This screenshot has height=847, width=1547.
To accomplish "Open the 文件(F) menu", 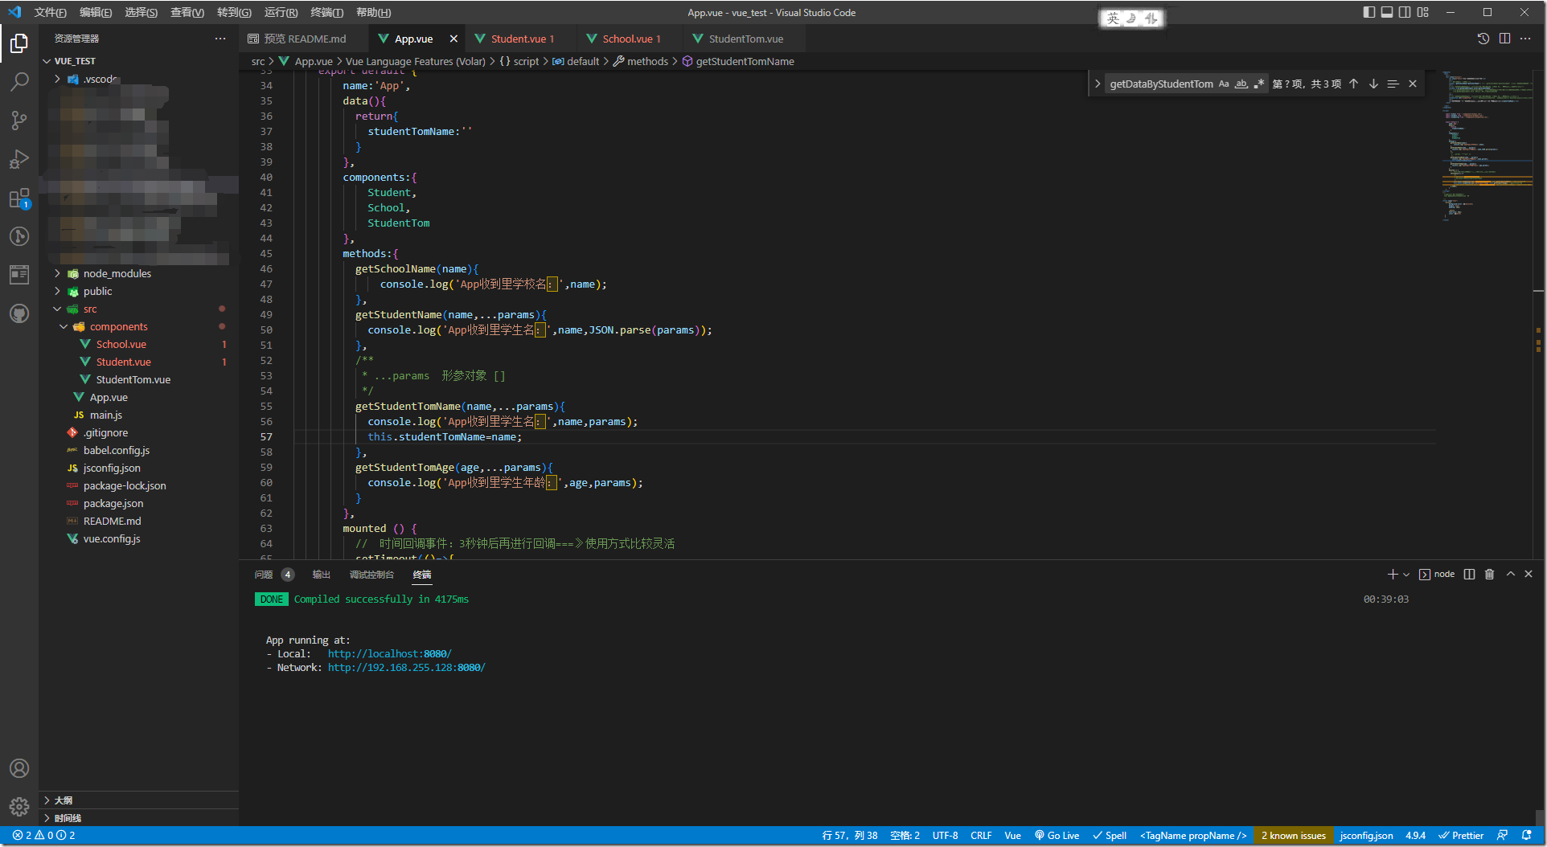I will point(50,12).
